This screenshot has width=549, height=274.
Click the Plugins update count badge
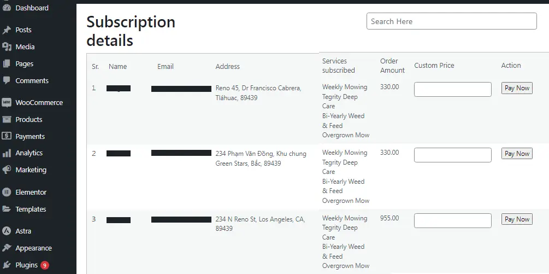coord(44,265)
